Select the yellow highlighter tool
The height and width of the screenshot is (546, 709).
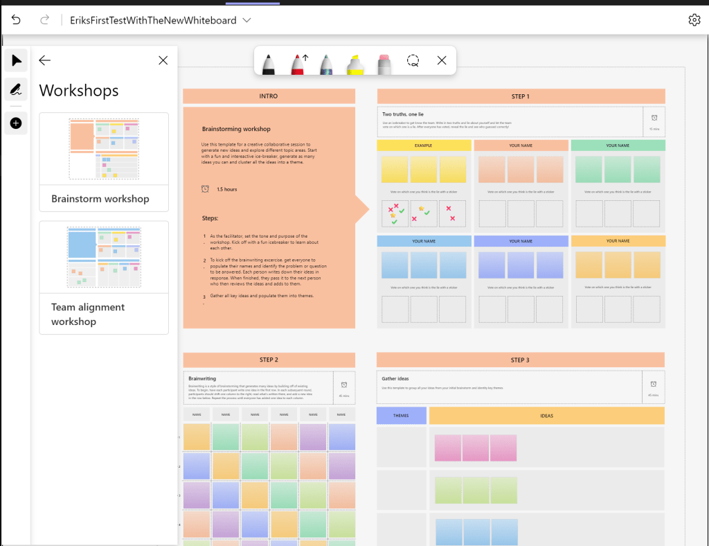354,62
